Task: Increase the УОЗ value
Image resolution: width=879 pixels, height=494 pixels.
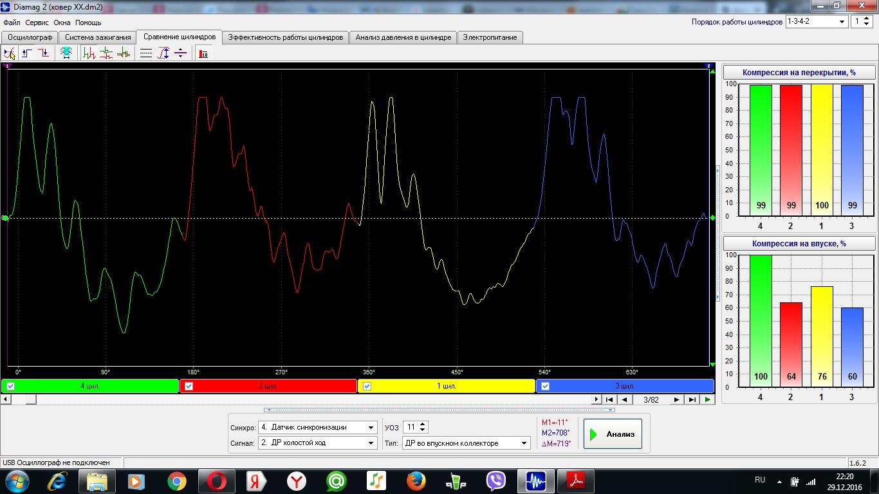Action: click(x=423, y=424)
